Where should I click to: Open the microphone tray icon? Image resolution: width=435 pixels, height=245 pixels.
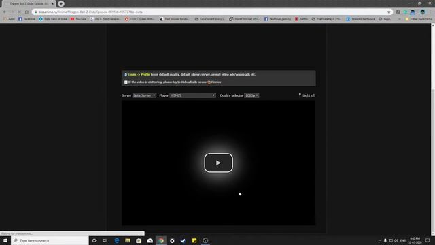click(x=385, y=240)
